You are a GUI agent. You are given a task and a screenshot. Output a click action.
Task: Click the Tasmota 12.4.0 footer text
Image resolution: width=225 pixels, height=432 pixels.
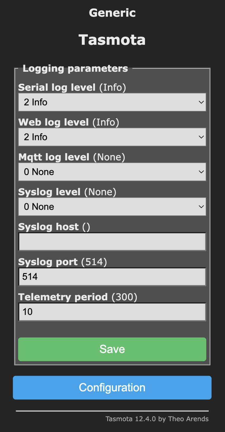(157, 419)
